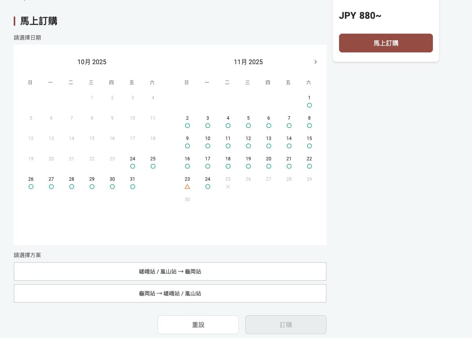Select November 9 date cell
The width and height of the screenshot is (472, 338).
point(187,142)
